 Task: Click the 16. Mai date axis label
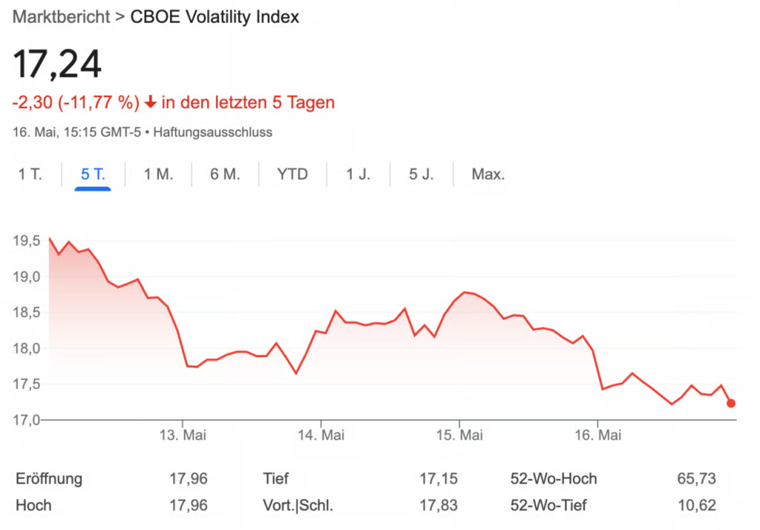click(x=598, y=434)
